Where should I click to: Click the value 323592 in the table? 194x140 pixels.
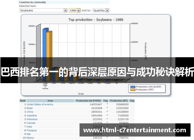[97, 119]
